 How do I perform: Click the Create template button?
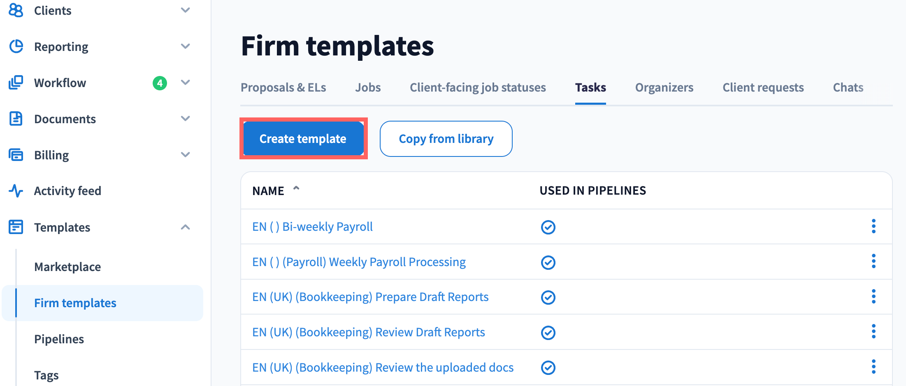(x=303, y=139)
